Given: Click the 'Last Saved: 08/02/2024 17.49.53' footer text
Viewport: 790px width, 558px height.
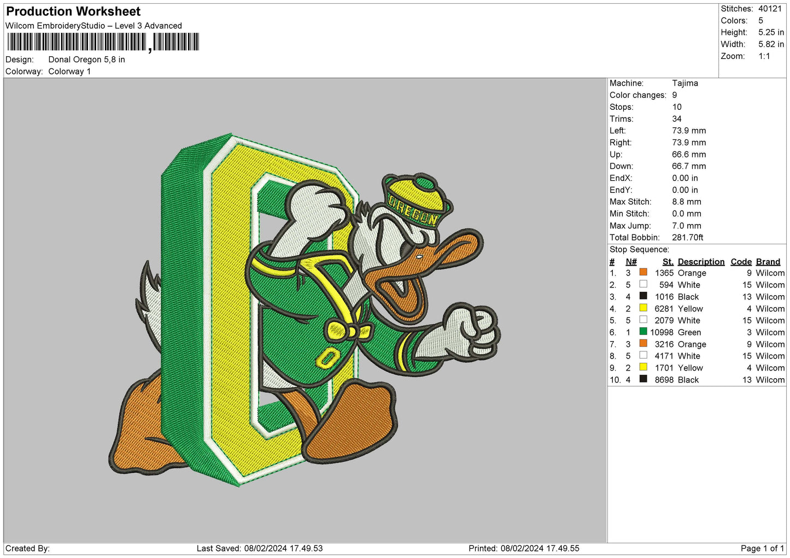Looking at the screenshot, I should tap(260, 548).
